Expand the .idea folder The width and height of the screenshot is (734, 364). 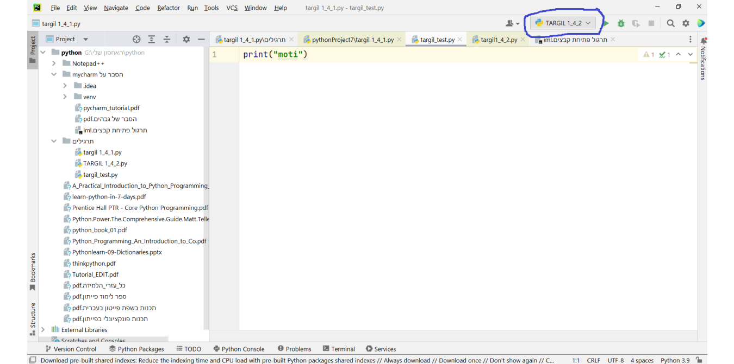[65, 86]
